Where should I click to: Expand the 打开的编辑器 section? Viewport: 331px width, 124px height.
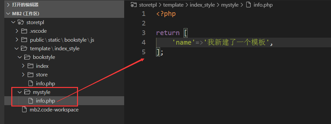[8, 5]
